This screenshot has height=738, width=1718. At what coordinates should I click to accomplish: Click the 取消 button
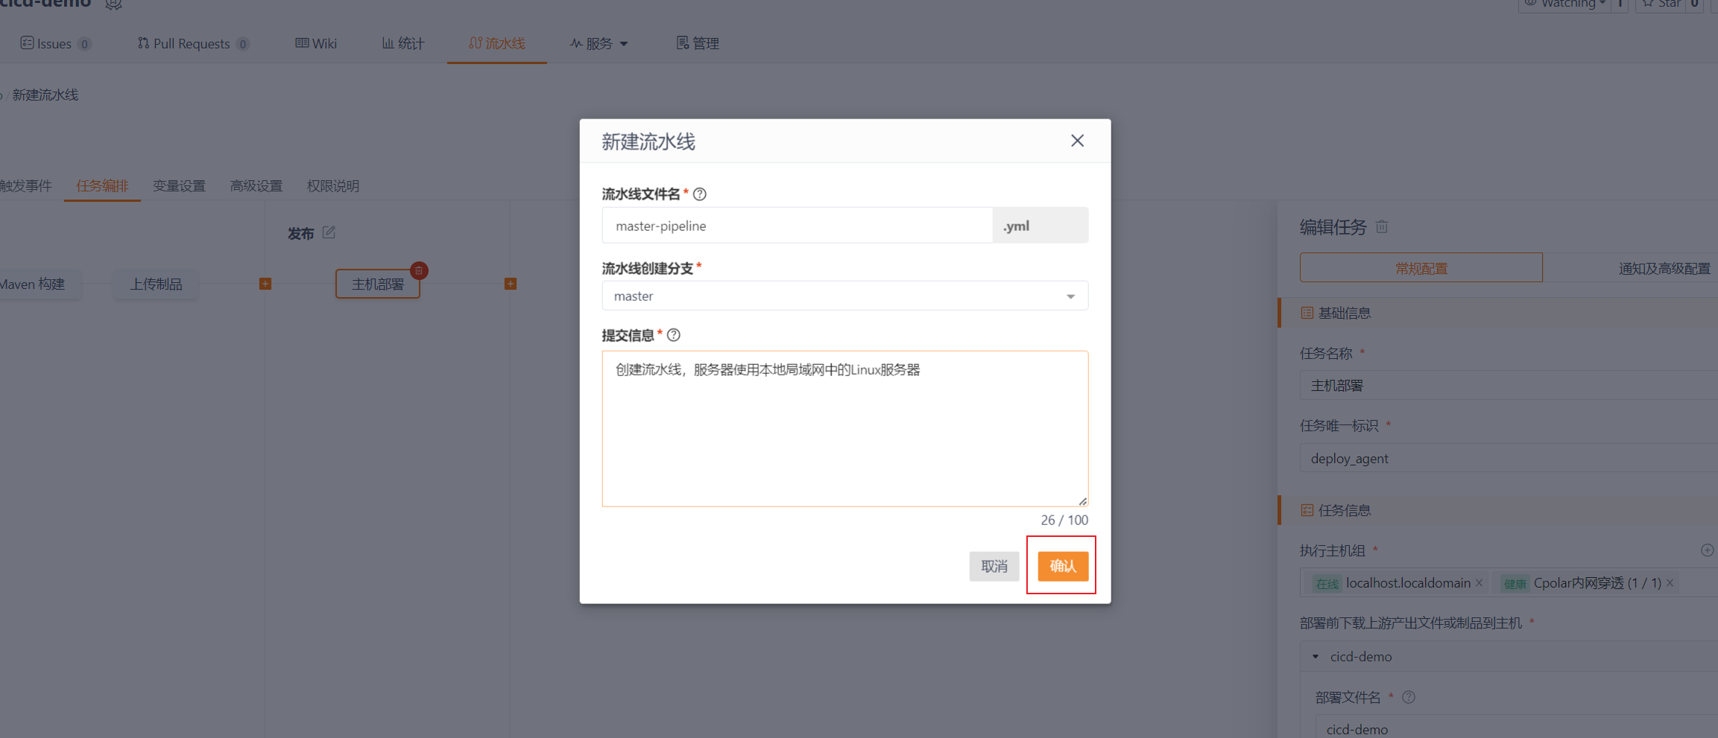(x=994, y=566)
